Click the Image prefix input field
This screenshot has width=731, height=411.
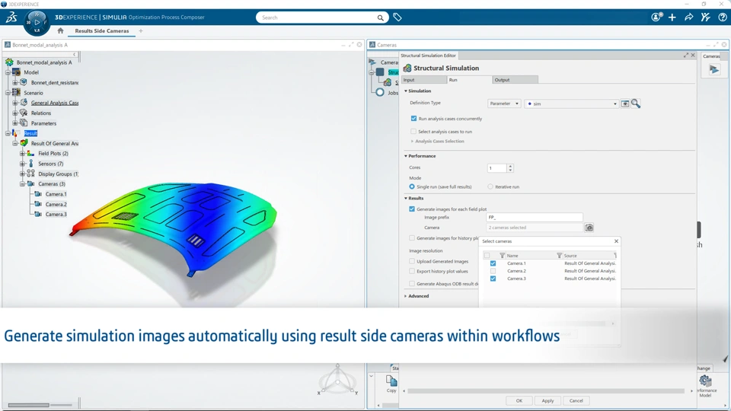(535, 217)
